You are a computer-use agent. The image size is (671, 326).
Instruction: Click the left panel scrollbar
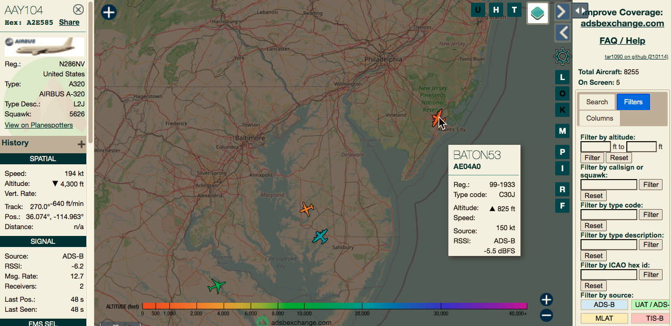pos(91,71)
